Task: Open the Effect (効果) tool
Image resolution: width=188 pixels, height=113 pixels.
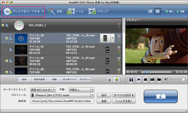Action: 55,11
